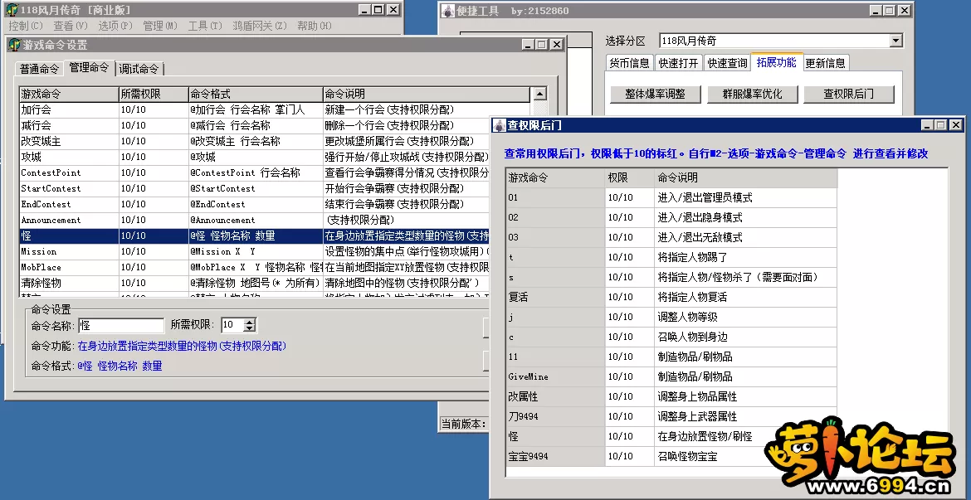Select the EndContest command row

pos(255,204)
